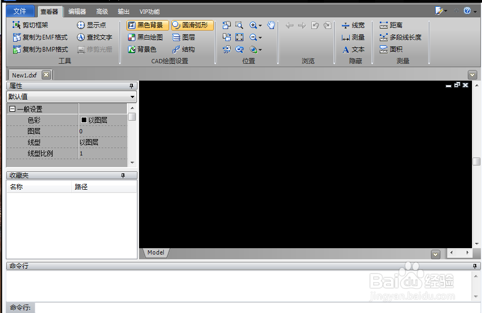Viewport: 482px width, 313px height.
Task: Open the 文件 file menu
Action: point(19,12)
